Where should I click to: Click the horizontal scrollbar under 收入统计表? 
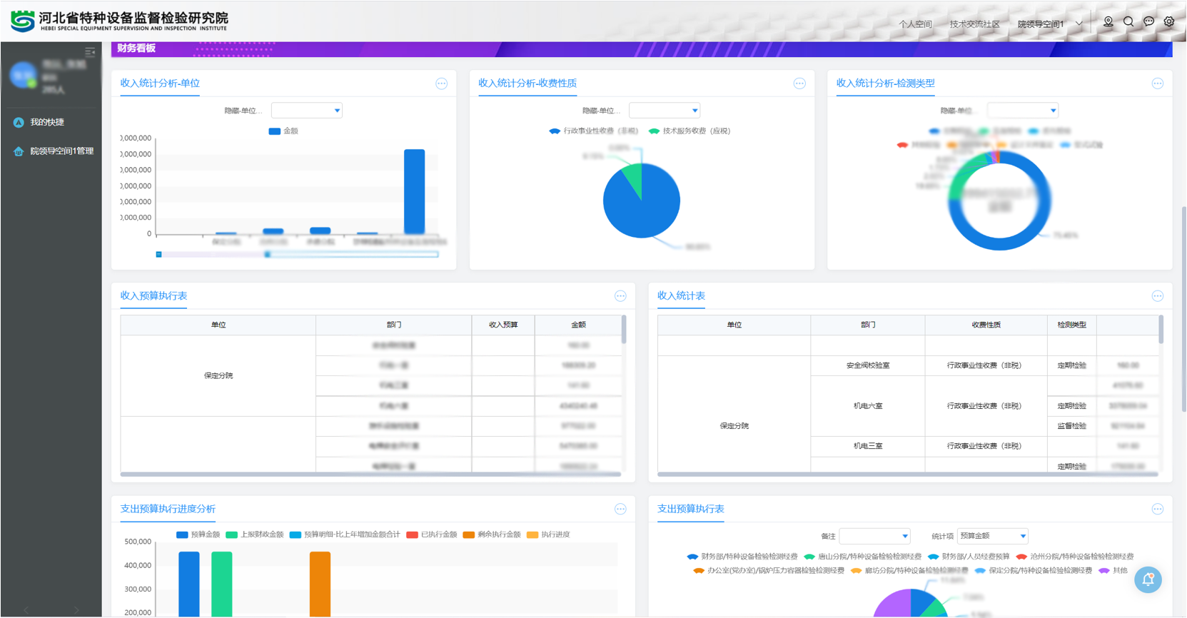908,474
